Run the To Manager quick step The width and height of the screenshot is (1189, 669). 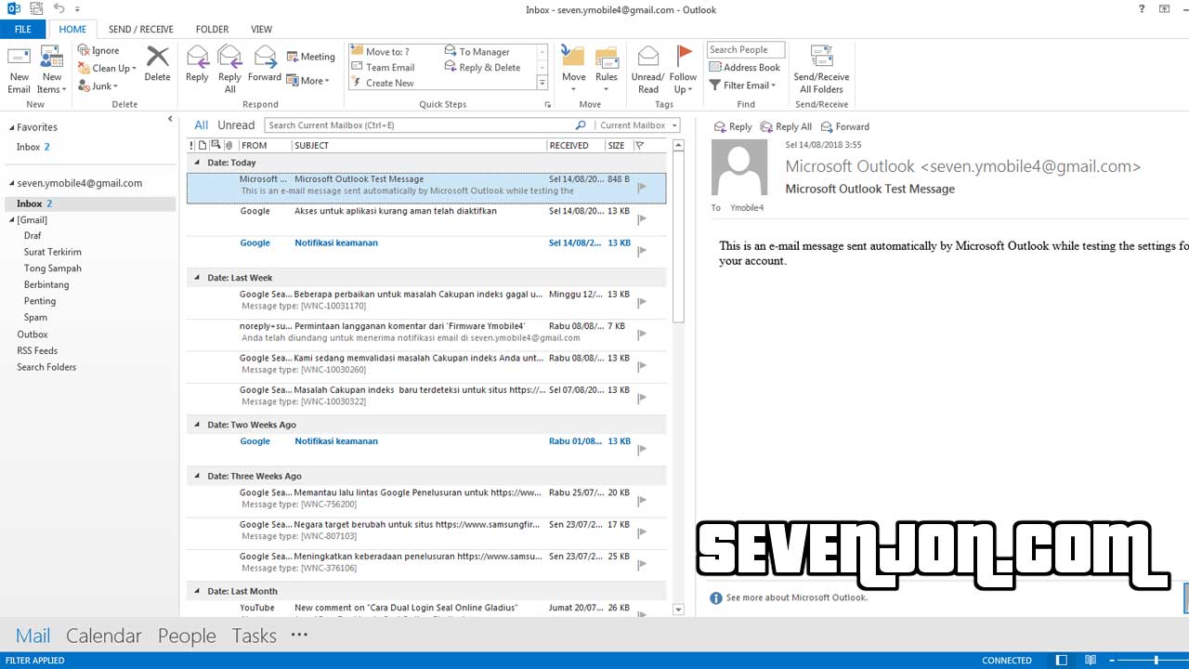477,52
